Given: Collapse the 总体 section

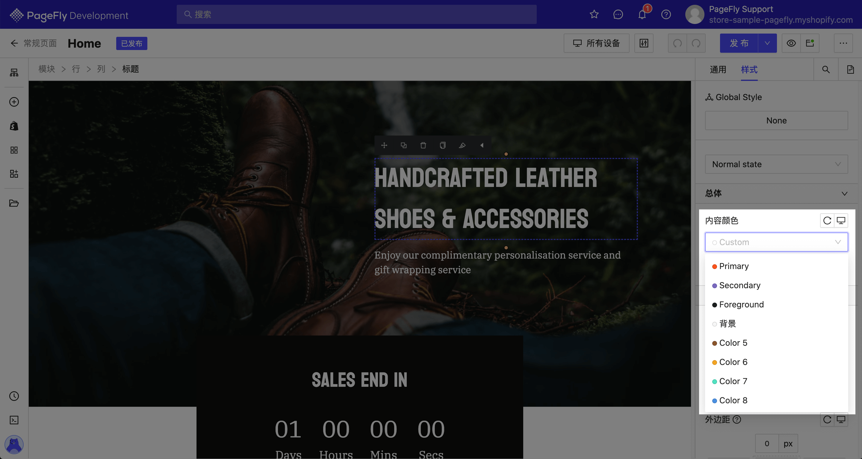Looking at the screenshot, I should (x=844, y=194).
